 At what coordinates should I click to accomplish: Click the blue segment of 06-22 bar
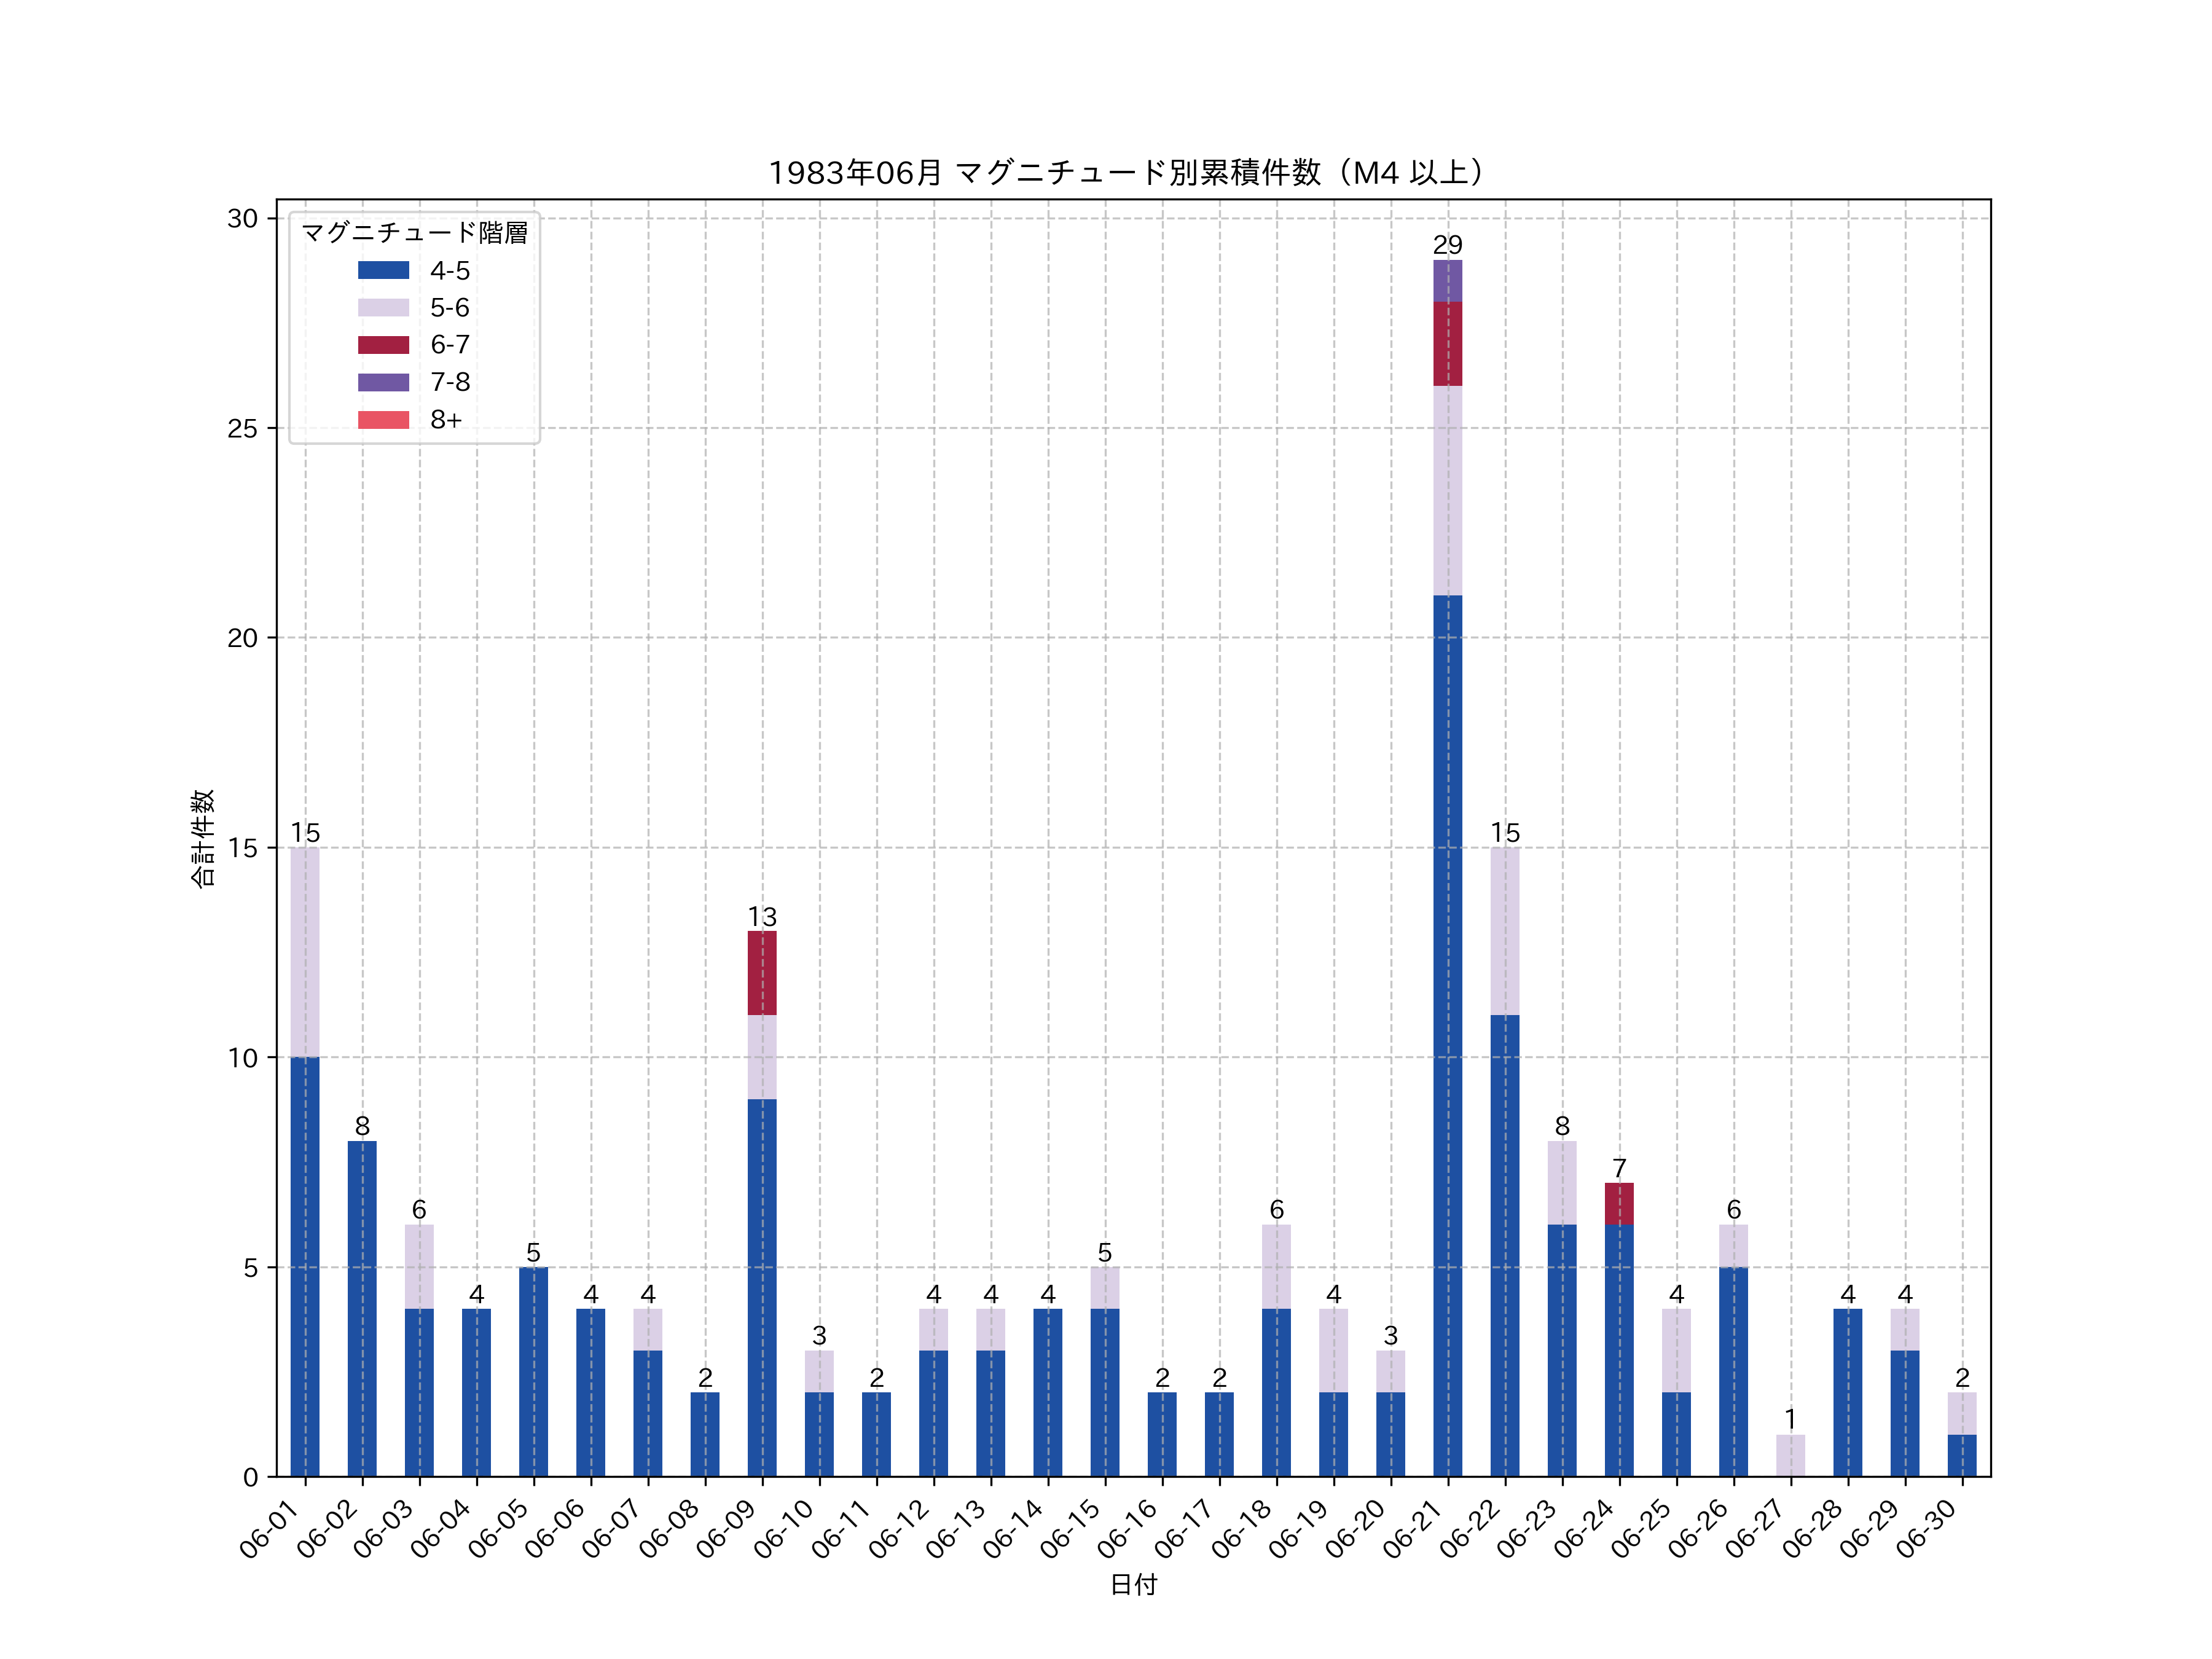(x=1504, y=1245)
